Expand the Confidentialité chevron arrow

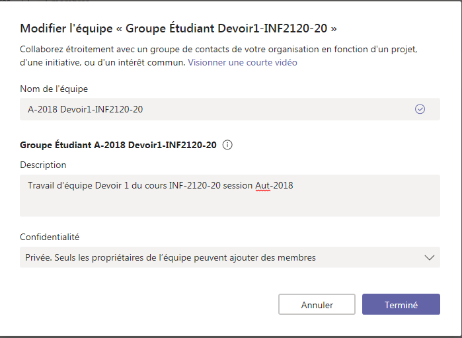429,257
